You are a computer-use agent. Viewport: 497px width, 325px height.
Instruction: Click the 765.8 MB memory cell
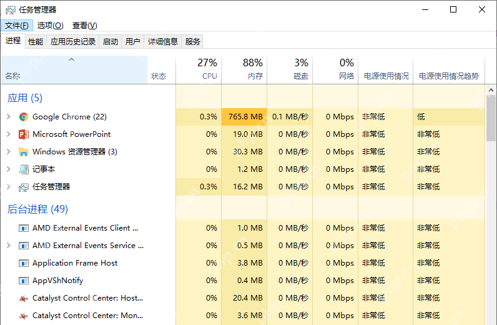pyautogui.click(x=244, y=117)
